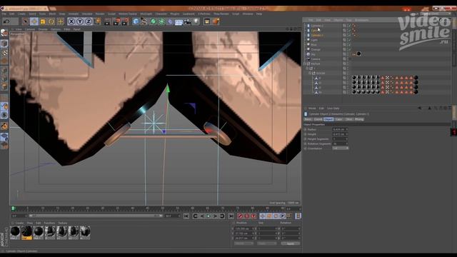Toggle enable checkmark of Light object
This screenshot has width=457, height=257.
click(x=349, y=40)
